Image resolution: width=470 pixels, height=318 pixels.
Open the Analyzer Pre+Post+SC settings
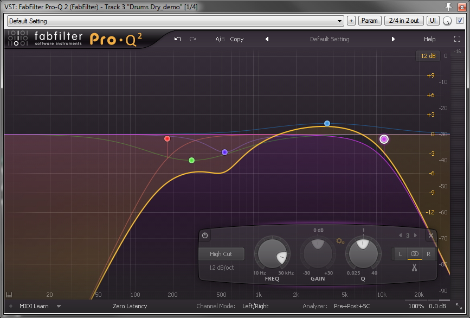pos(352,306)
